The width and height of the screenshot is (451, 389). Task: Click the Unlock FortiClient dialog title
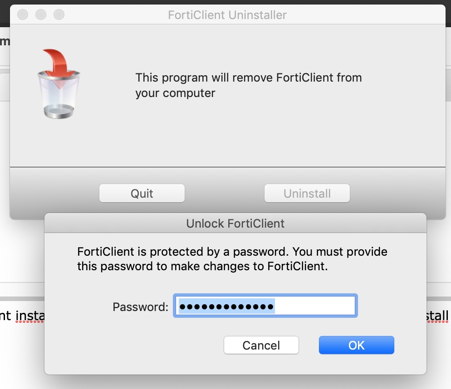coord(235,223)
